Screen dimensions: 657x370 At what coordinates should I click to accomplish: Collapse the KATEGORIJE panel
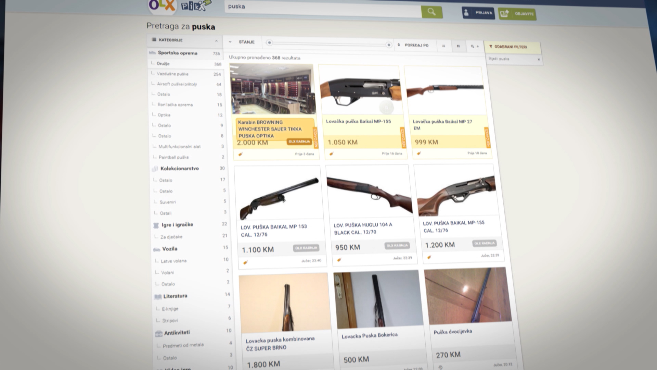[216, 41]
